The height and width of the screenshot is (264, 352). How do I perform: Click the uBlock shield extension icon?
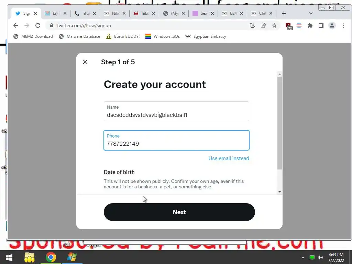[288, 26]
